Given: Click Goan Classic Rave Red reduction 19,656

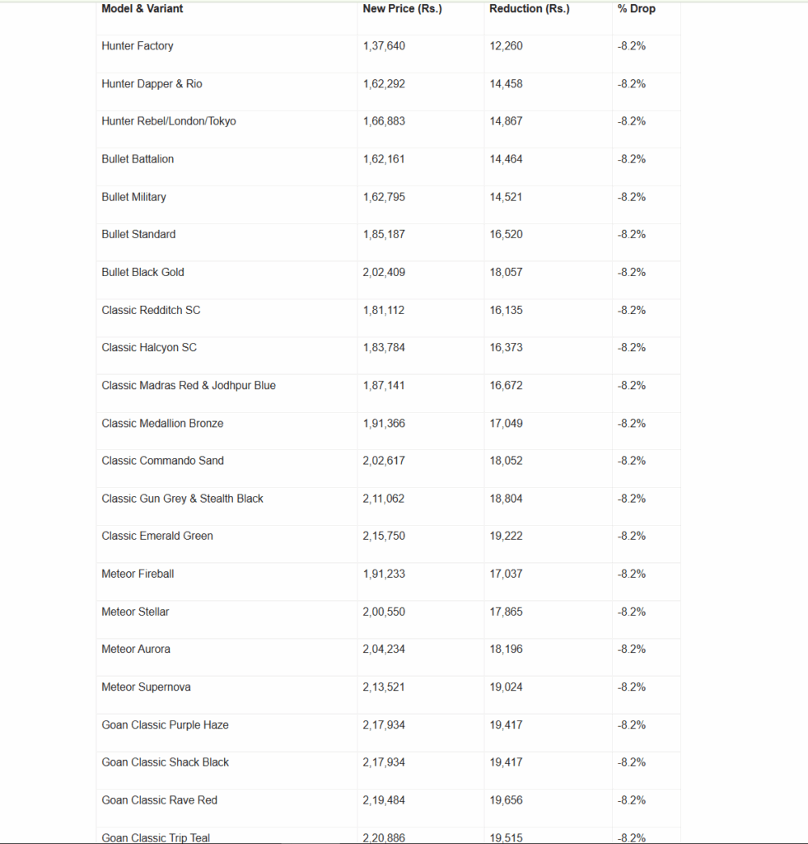Looking at the screenshot, I should pos(506,800).
